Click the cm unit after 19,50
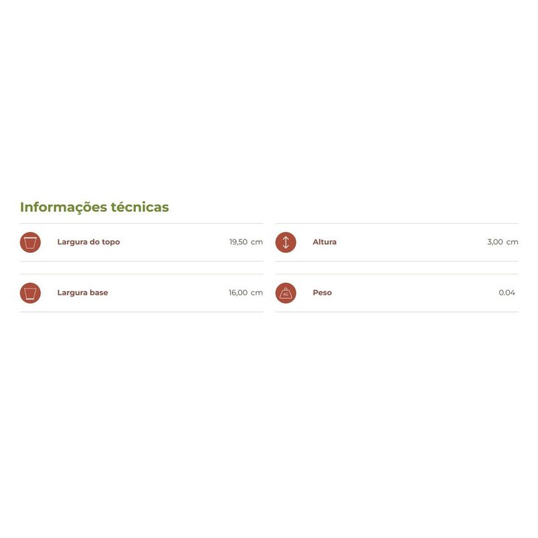This screenshot has width=538, height=538. [x=257, y=242]
